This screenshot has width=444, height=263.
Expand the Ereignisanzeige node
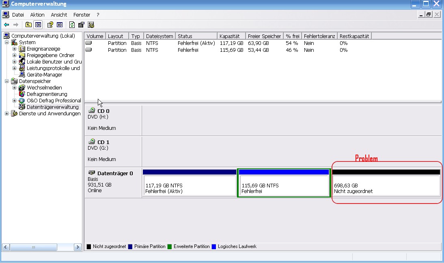(15, 49)
